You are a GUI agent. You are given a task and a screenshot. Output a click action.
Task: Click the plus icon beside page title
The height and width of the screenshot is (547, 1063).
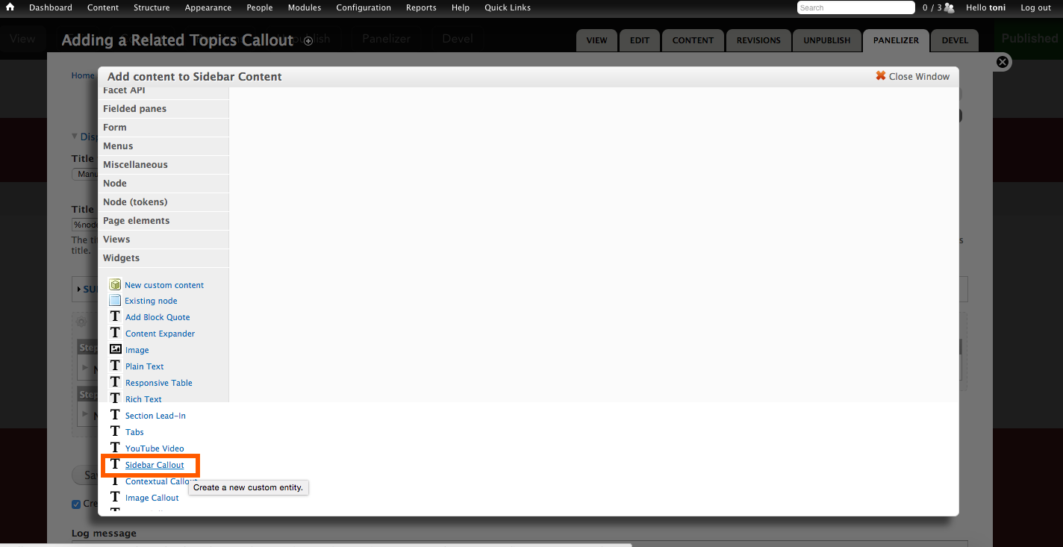[x=308, y=41]
